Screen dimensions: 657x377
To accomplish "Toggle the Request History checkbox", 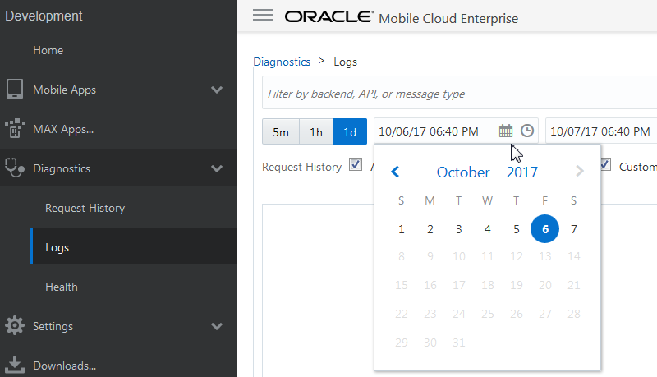I will pos(356,165).
